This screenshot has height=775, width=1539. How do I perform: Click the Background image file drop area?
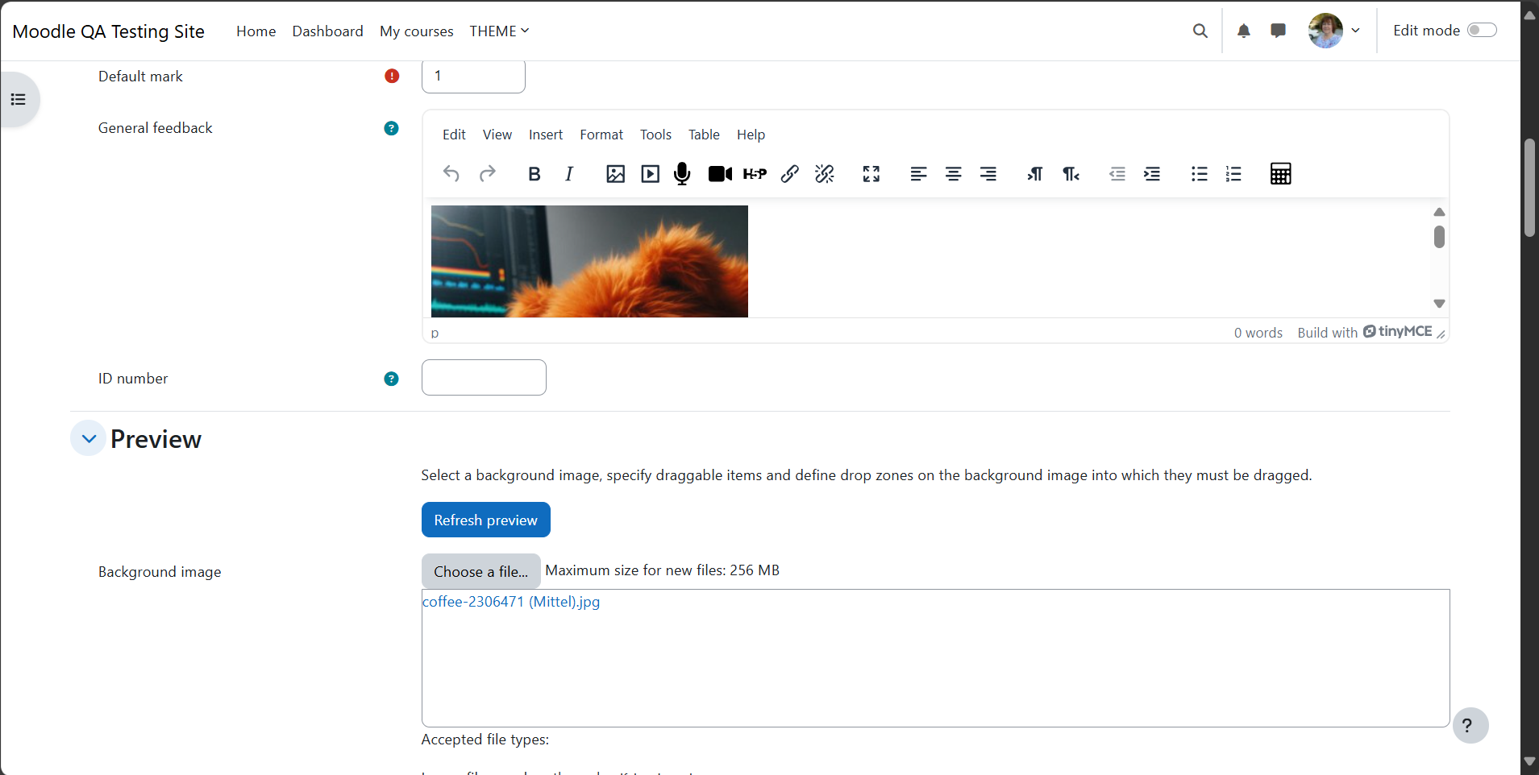pyautogui.click(x=935, y=658)
